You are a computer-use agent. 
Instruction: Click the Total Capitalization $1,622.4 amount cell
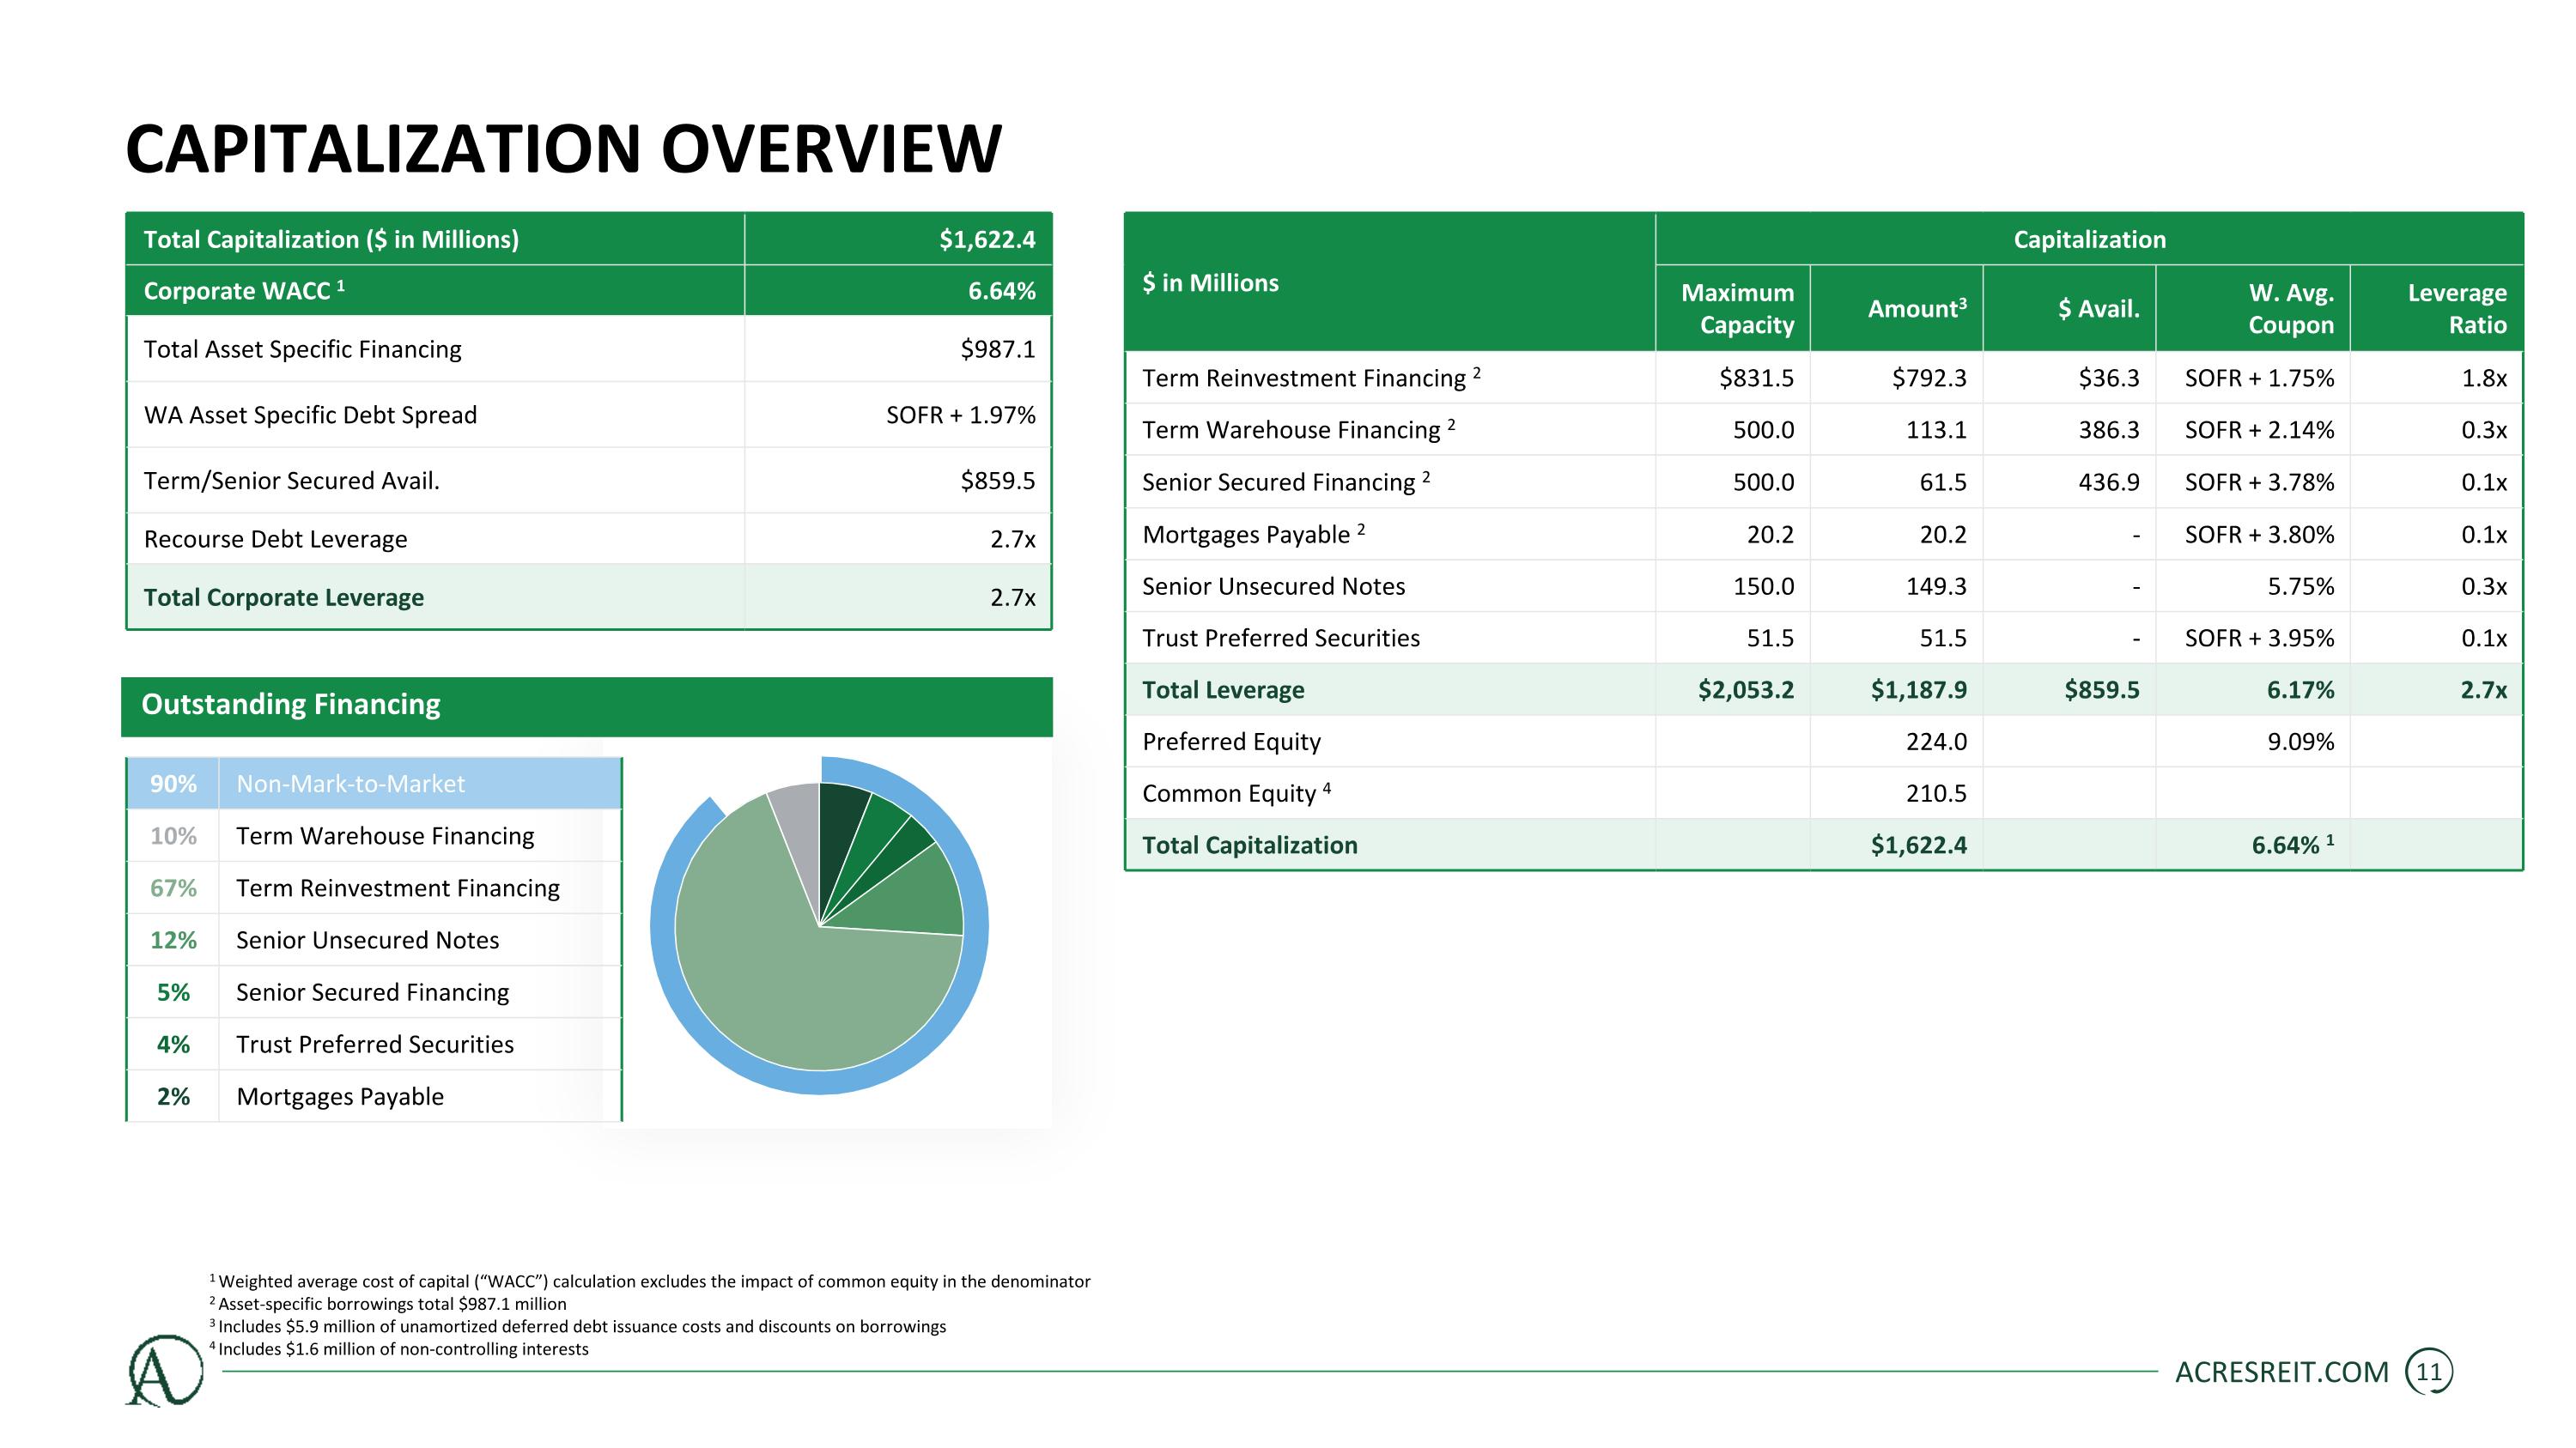point(1917,845)
